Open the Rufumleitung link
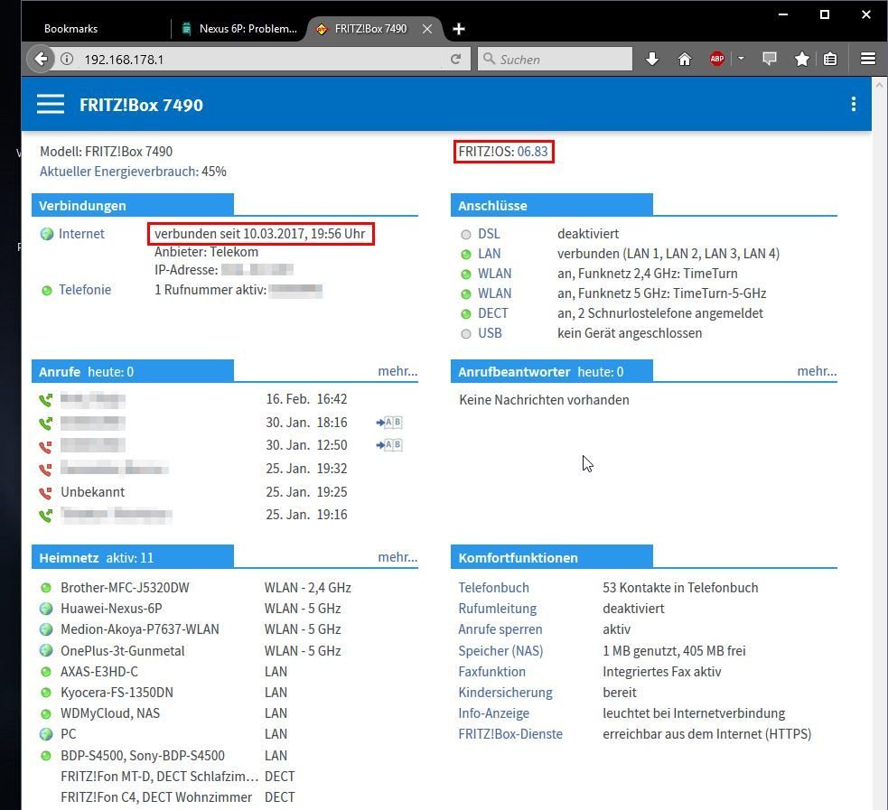Screen dimensions: 888x810 [497, 609]
